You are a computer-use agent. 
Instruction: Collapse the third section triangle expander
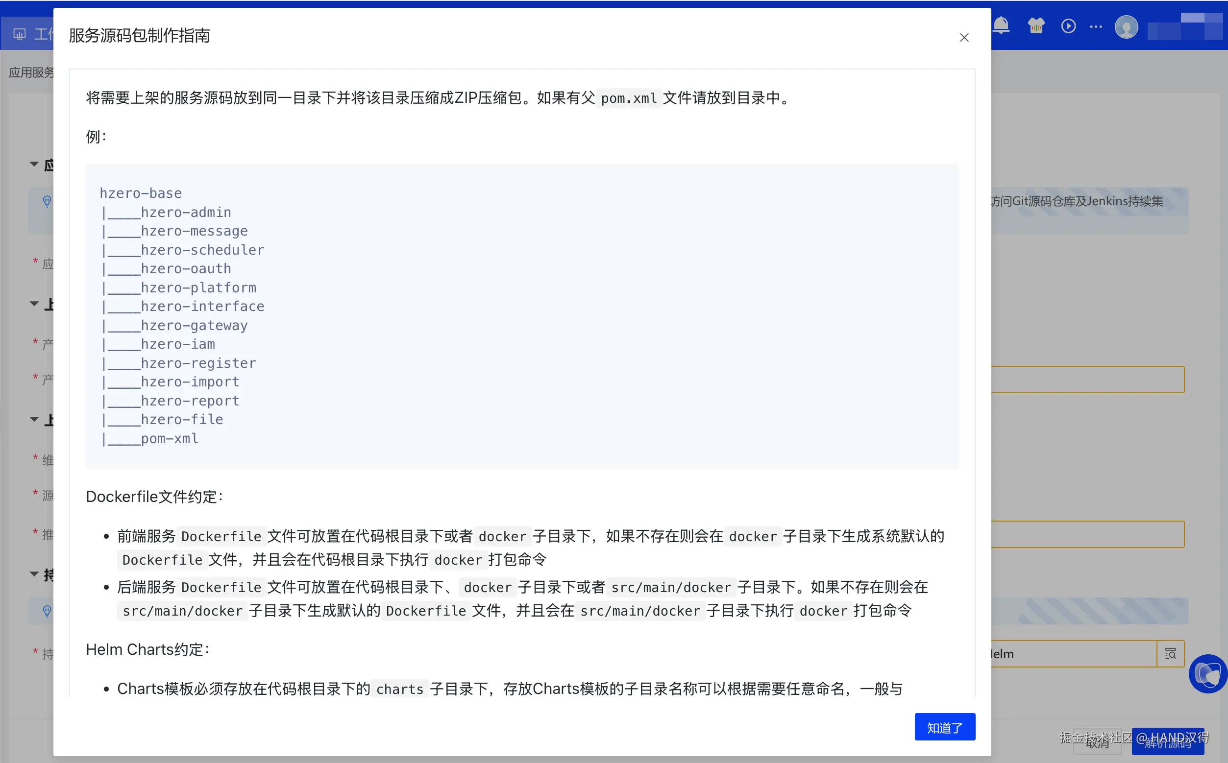[34, 419]
